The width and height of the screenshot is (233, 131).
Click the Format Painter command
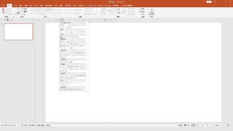click(9, 14)
